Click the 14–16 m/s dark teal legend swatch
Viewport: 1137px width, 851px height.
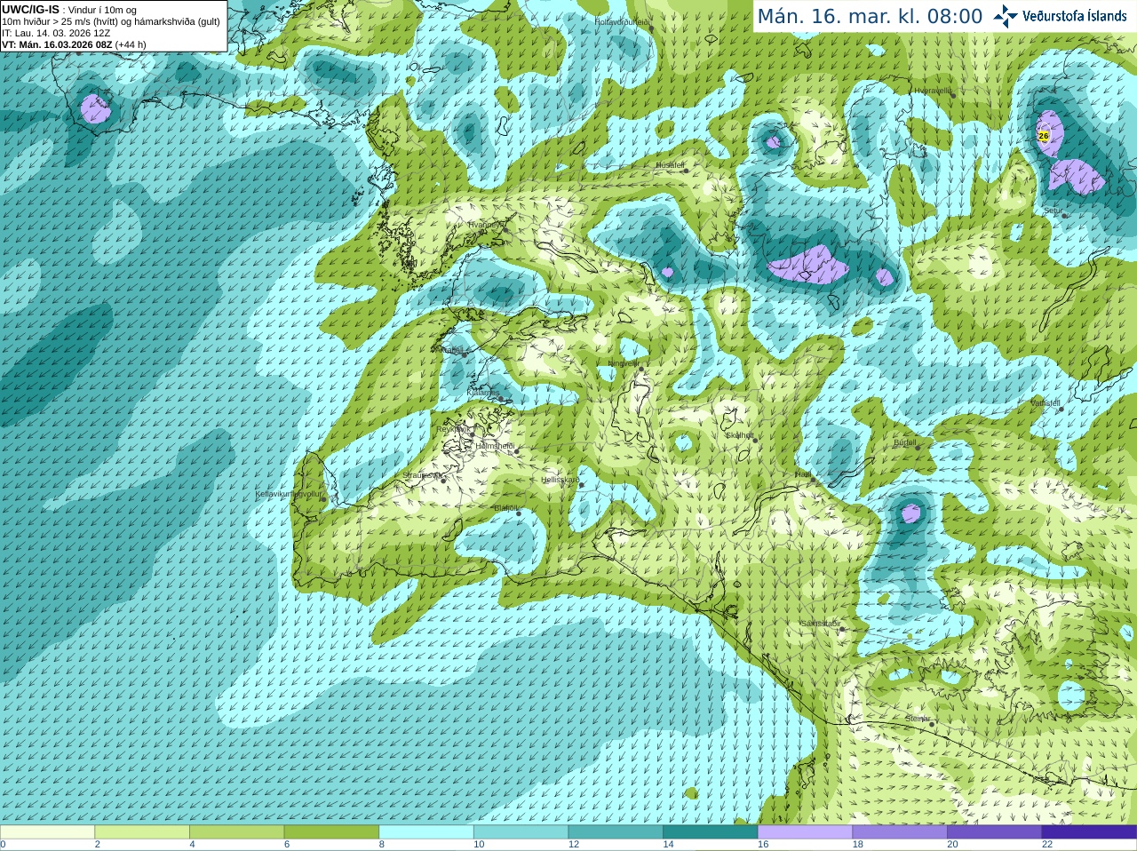[711, 832]
